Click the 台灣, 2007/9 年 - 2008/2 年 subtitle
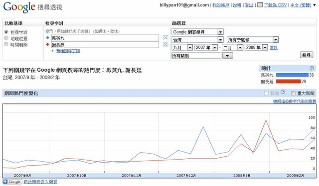This screenshot has width=319, height=186. pos(31,78)
